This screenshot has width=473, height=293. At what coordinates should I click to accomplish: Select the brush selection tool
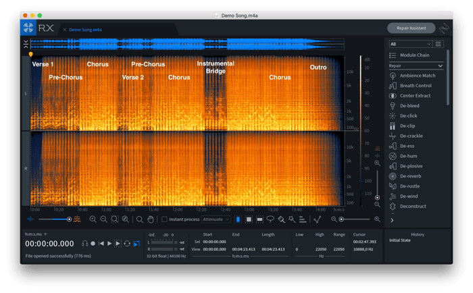tap(281, 219)
